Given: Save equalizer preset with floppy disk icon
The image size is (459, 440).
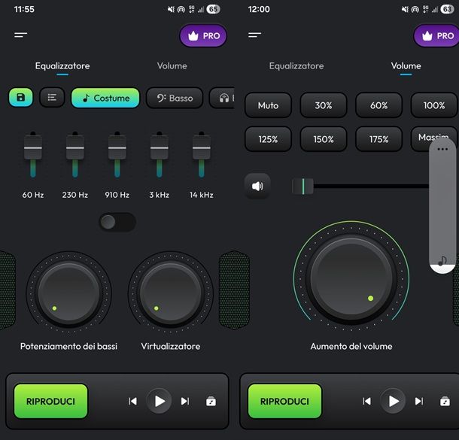Looking at the screenshot, I should 21,98.
